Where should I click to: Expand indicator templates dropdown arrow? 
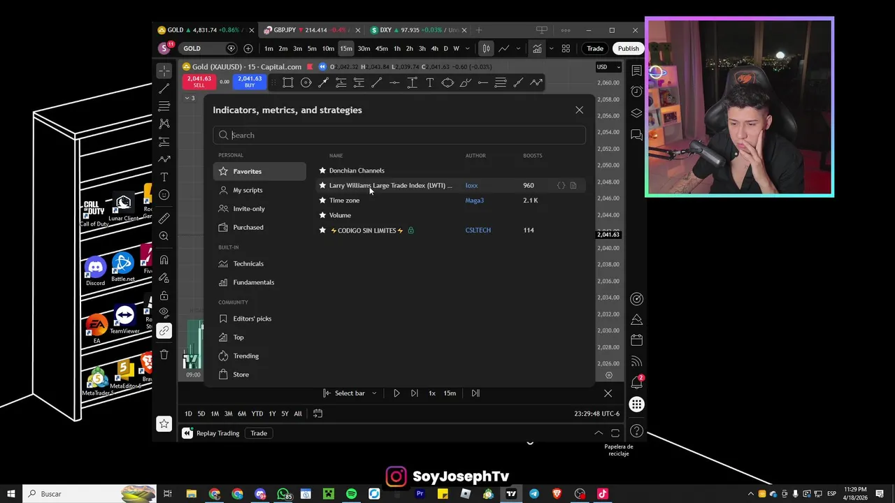[x=551, y=48]
